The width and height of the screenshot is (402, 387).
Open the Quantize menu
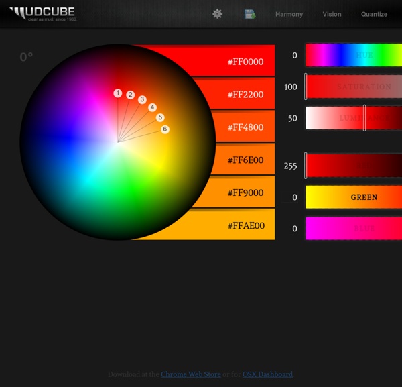click(374, 14)
